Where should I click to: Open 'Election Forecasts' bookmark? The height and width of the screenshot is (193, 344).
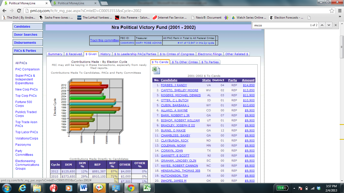[286, 18]
